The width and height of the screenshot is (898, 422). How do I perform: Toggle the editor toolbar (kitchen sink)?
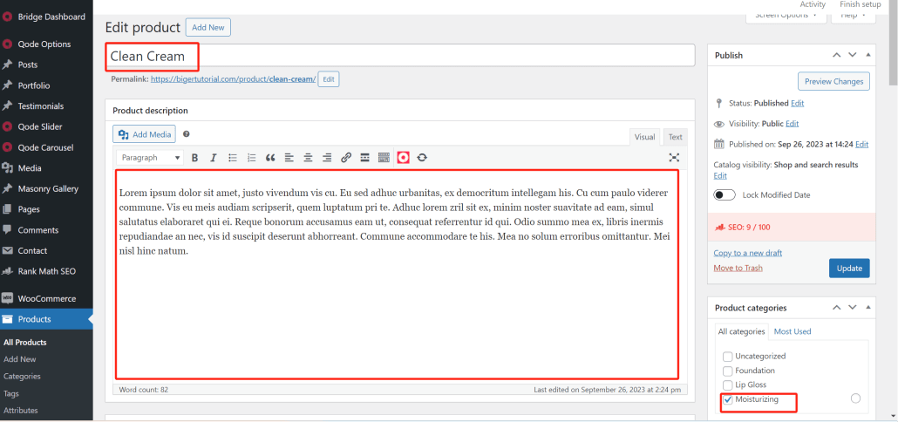384,158
